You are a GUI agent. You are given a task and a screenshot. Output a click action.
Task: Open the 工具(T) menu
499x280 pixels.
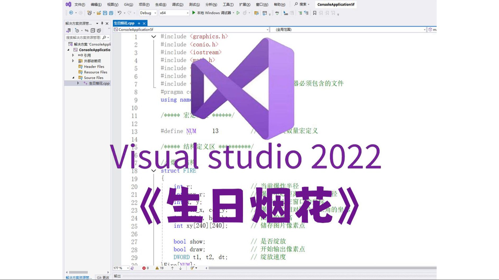[228, 4]
